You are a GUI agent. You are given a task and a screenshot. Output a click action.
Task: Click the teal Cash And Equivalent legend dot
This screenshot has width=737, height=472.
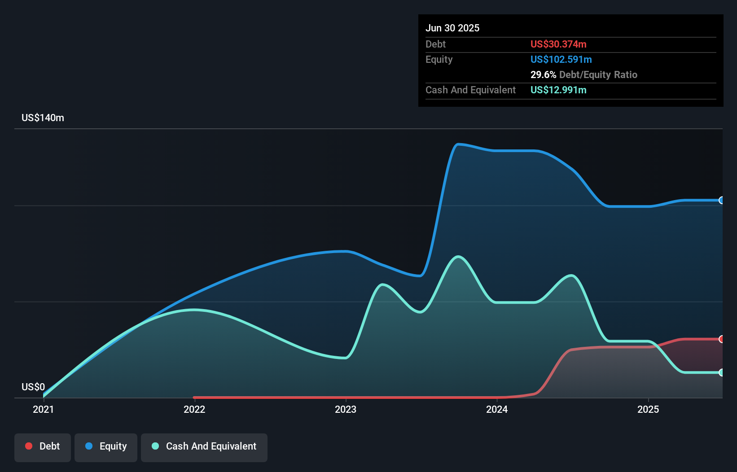point(154,446)
